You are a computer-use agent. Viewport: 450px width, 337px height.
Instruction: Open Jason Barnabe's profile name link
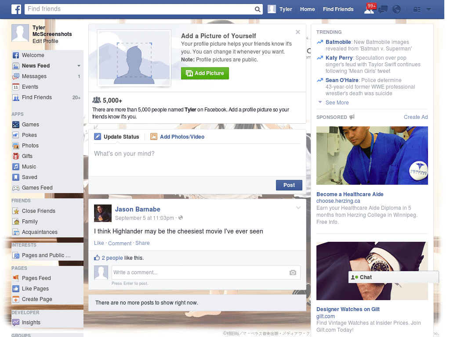point(138,209)
